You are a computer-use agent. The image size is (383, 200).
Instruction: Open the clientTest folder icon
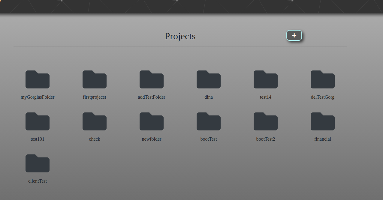click(38, 164)
